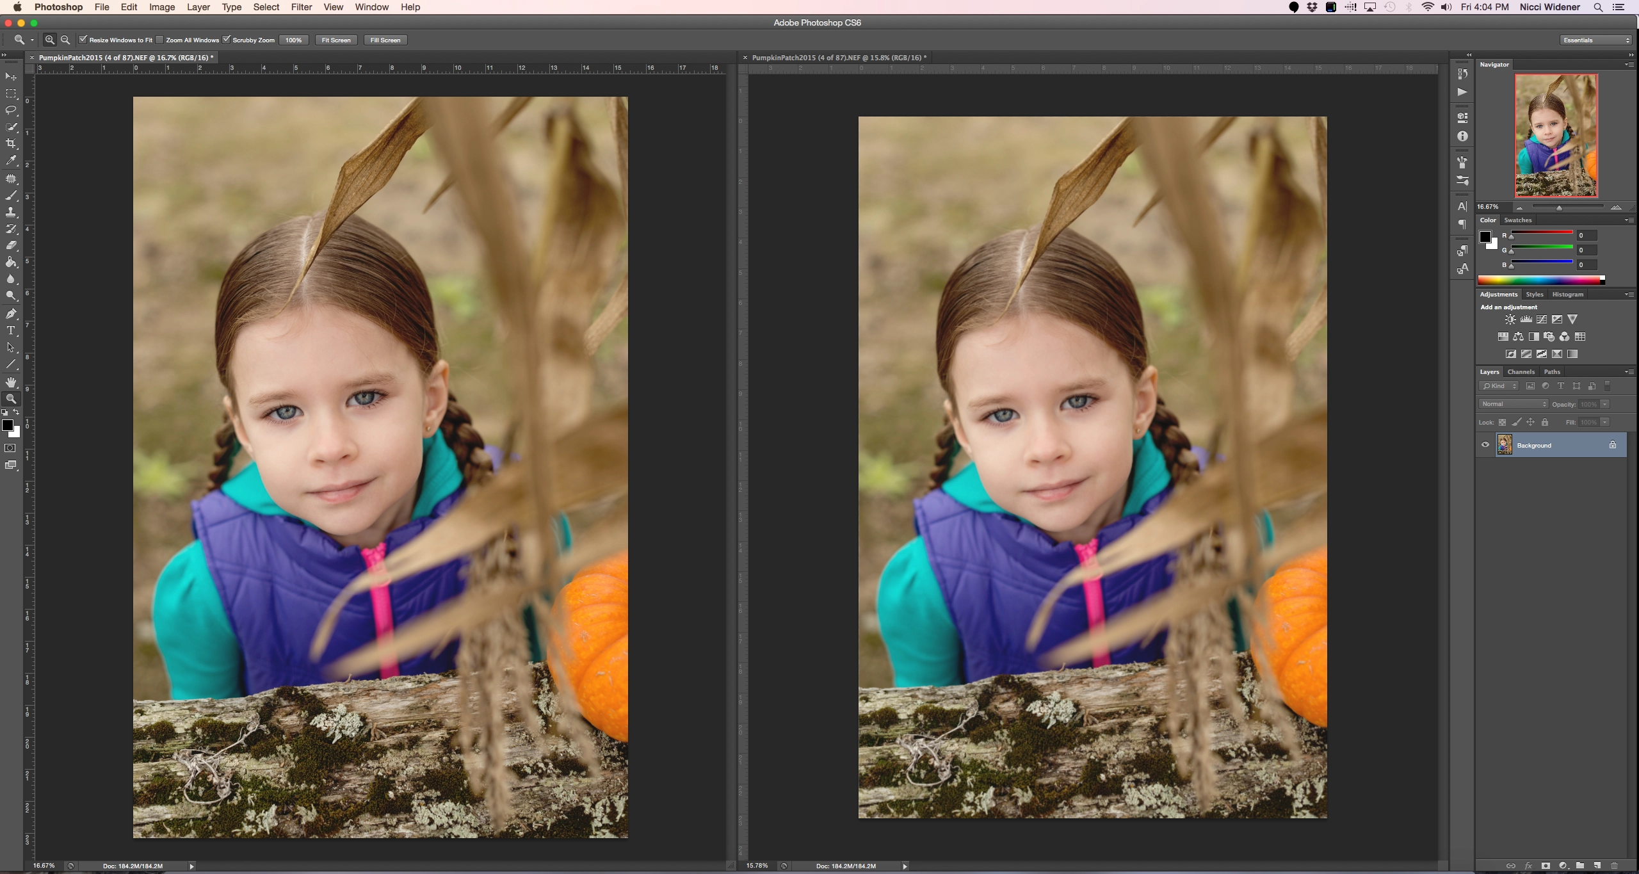Click the Fit Screen button
The width and height of the screenshot is (1639, 874).
tap(336, 40)
